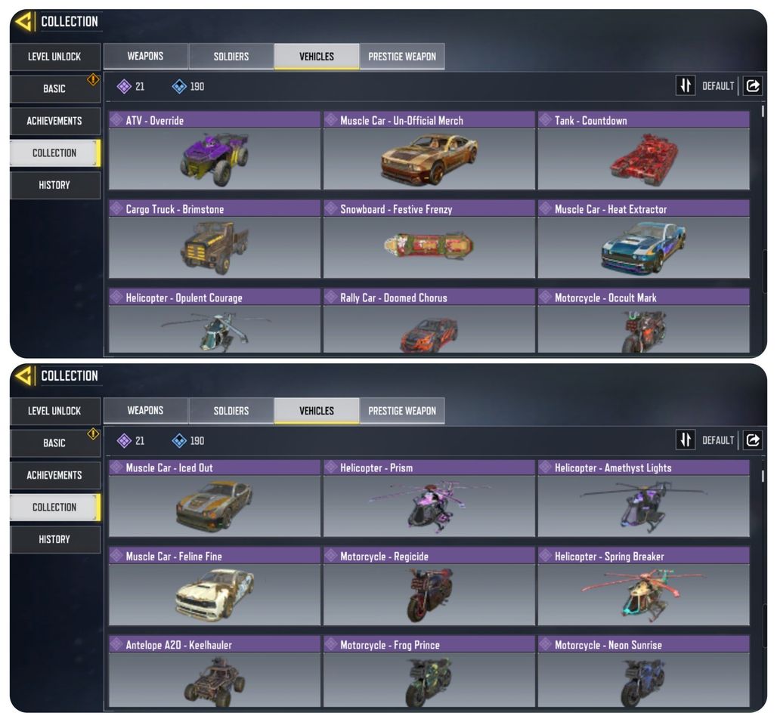
Task: Go to Level Unlock in top sidebar
Action: pos(54,57)
